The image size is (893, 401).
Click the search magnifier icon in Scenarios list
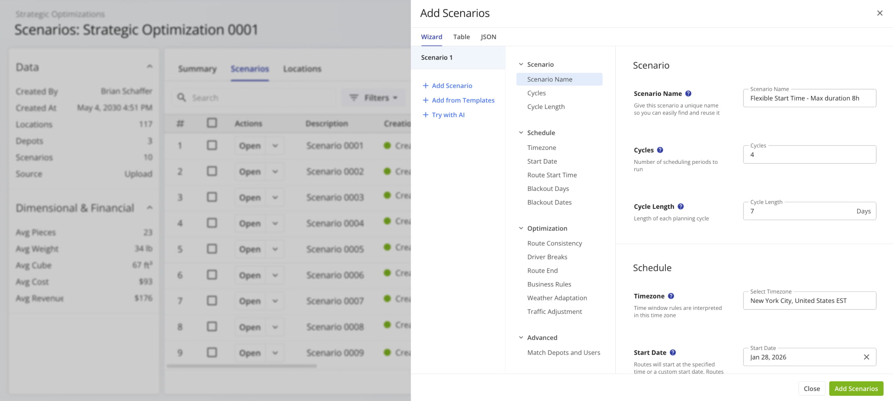pos(181,98)
